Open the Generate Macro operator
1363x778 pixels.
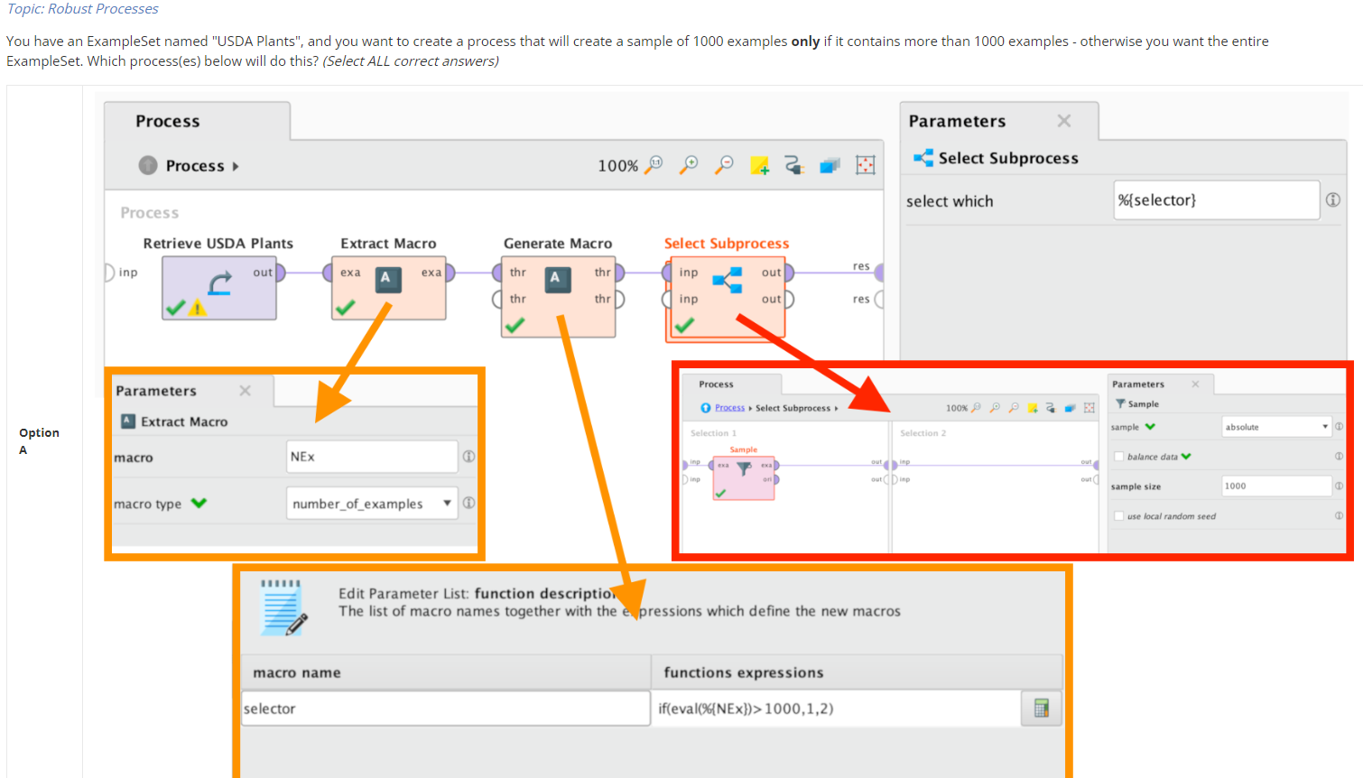557,280
